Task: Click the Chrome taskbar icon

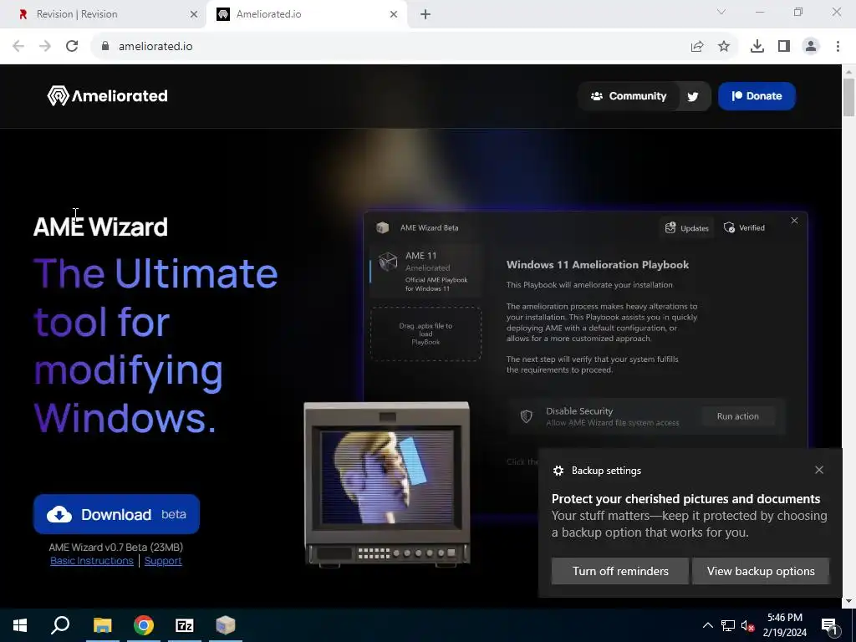Action: pyautogui.click(x=144, y=625)
